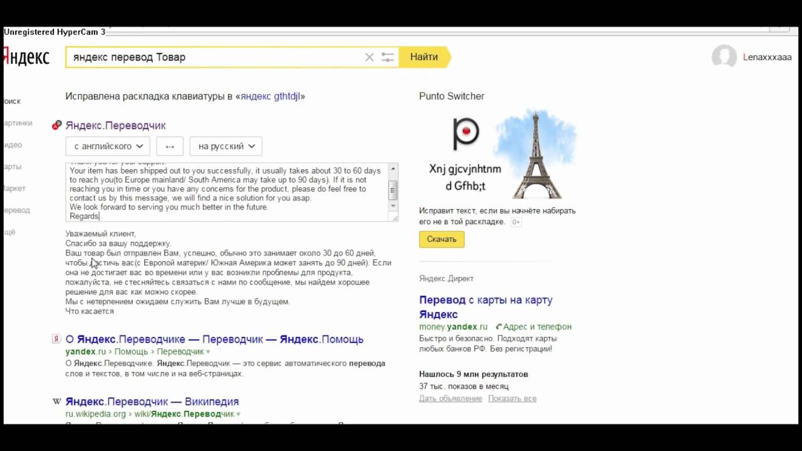Select the Маркет sidebar tab
The image size is (802, 451).
click(x=15, y=189)
